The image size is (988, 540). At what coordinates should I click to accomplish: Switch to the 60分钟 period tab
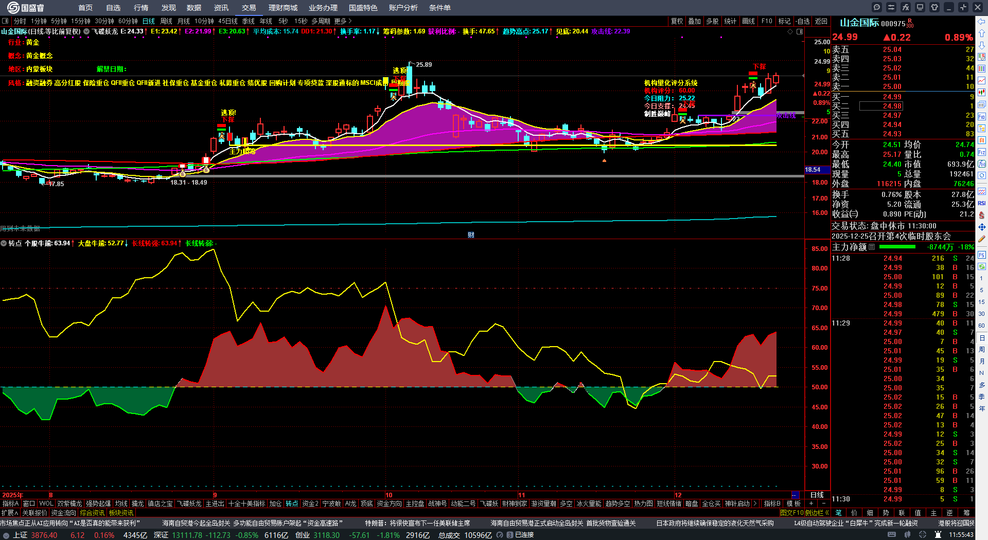128,21
